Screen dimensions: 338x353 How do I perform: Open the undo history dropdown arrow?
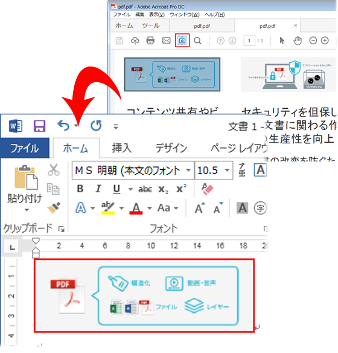pos(77,126)
